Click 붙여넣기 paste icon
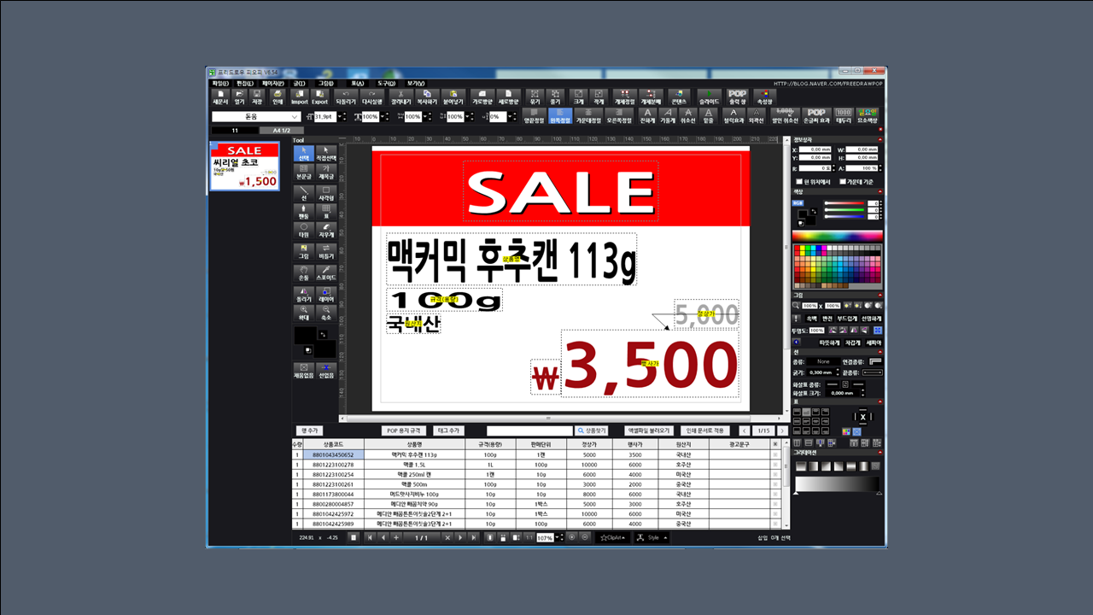 pyautogui.click(x=455, y=97)
